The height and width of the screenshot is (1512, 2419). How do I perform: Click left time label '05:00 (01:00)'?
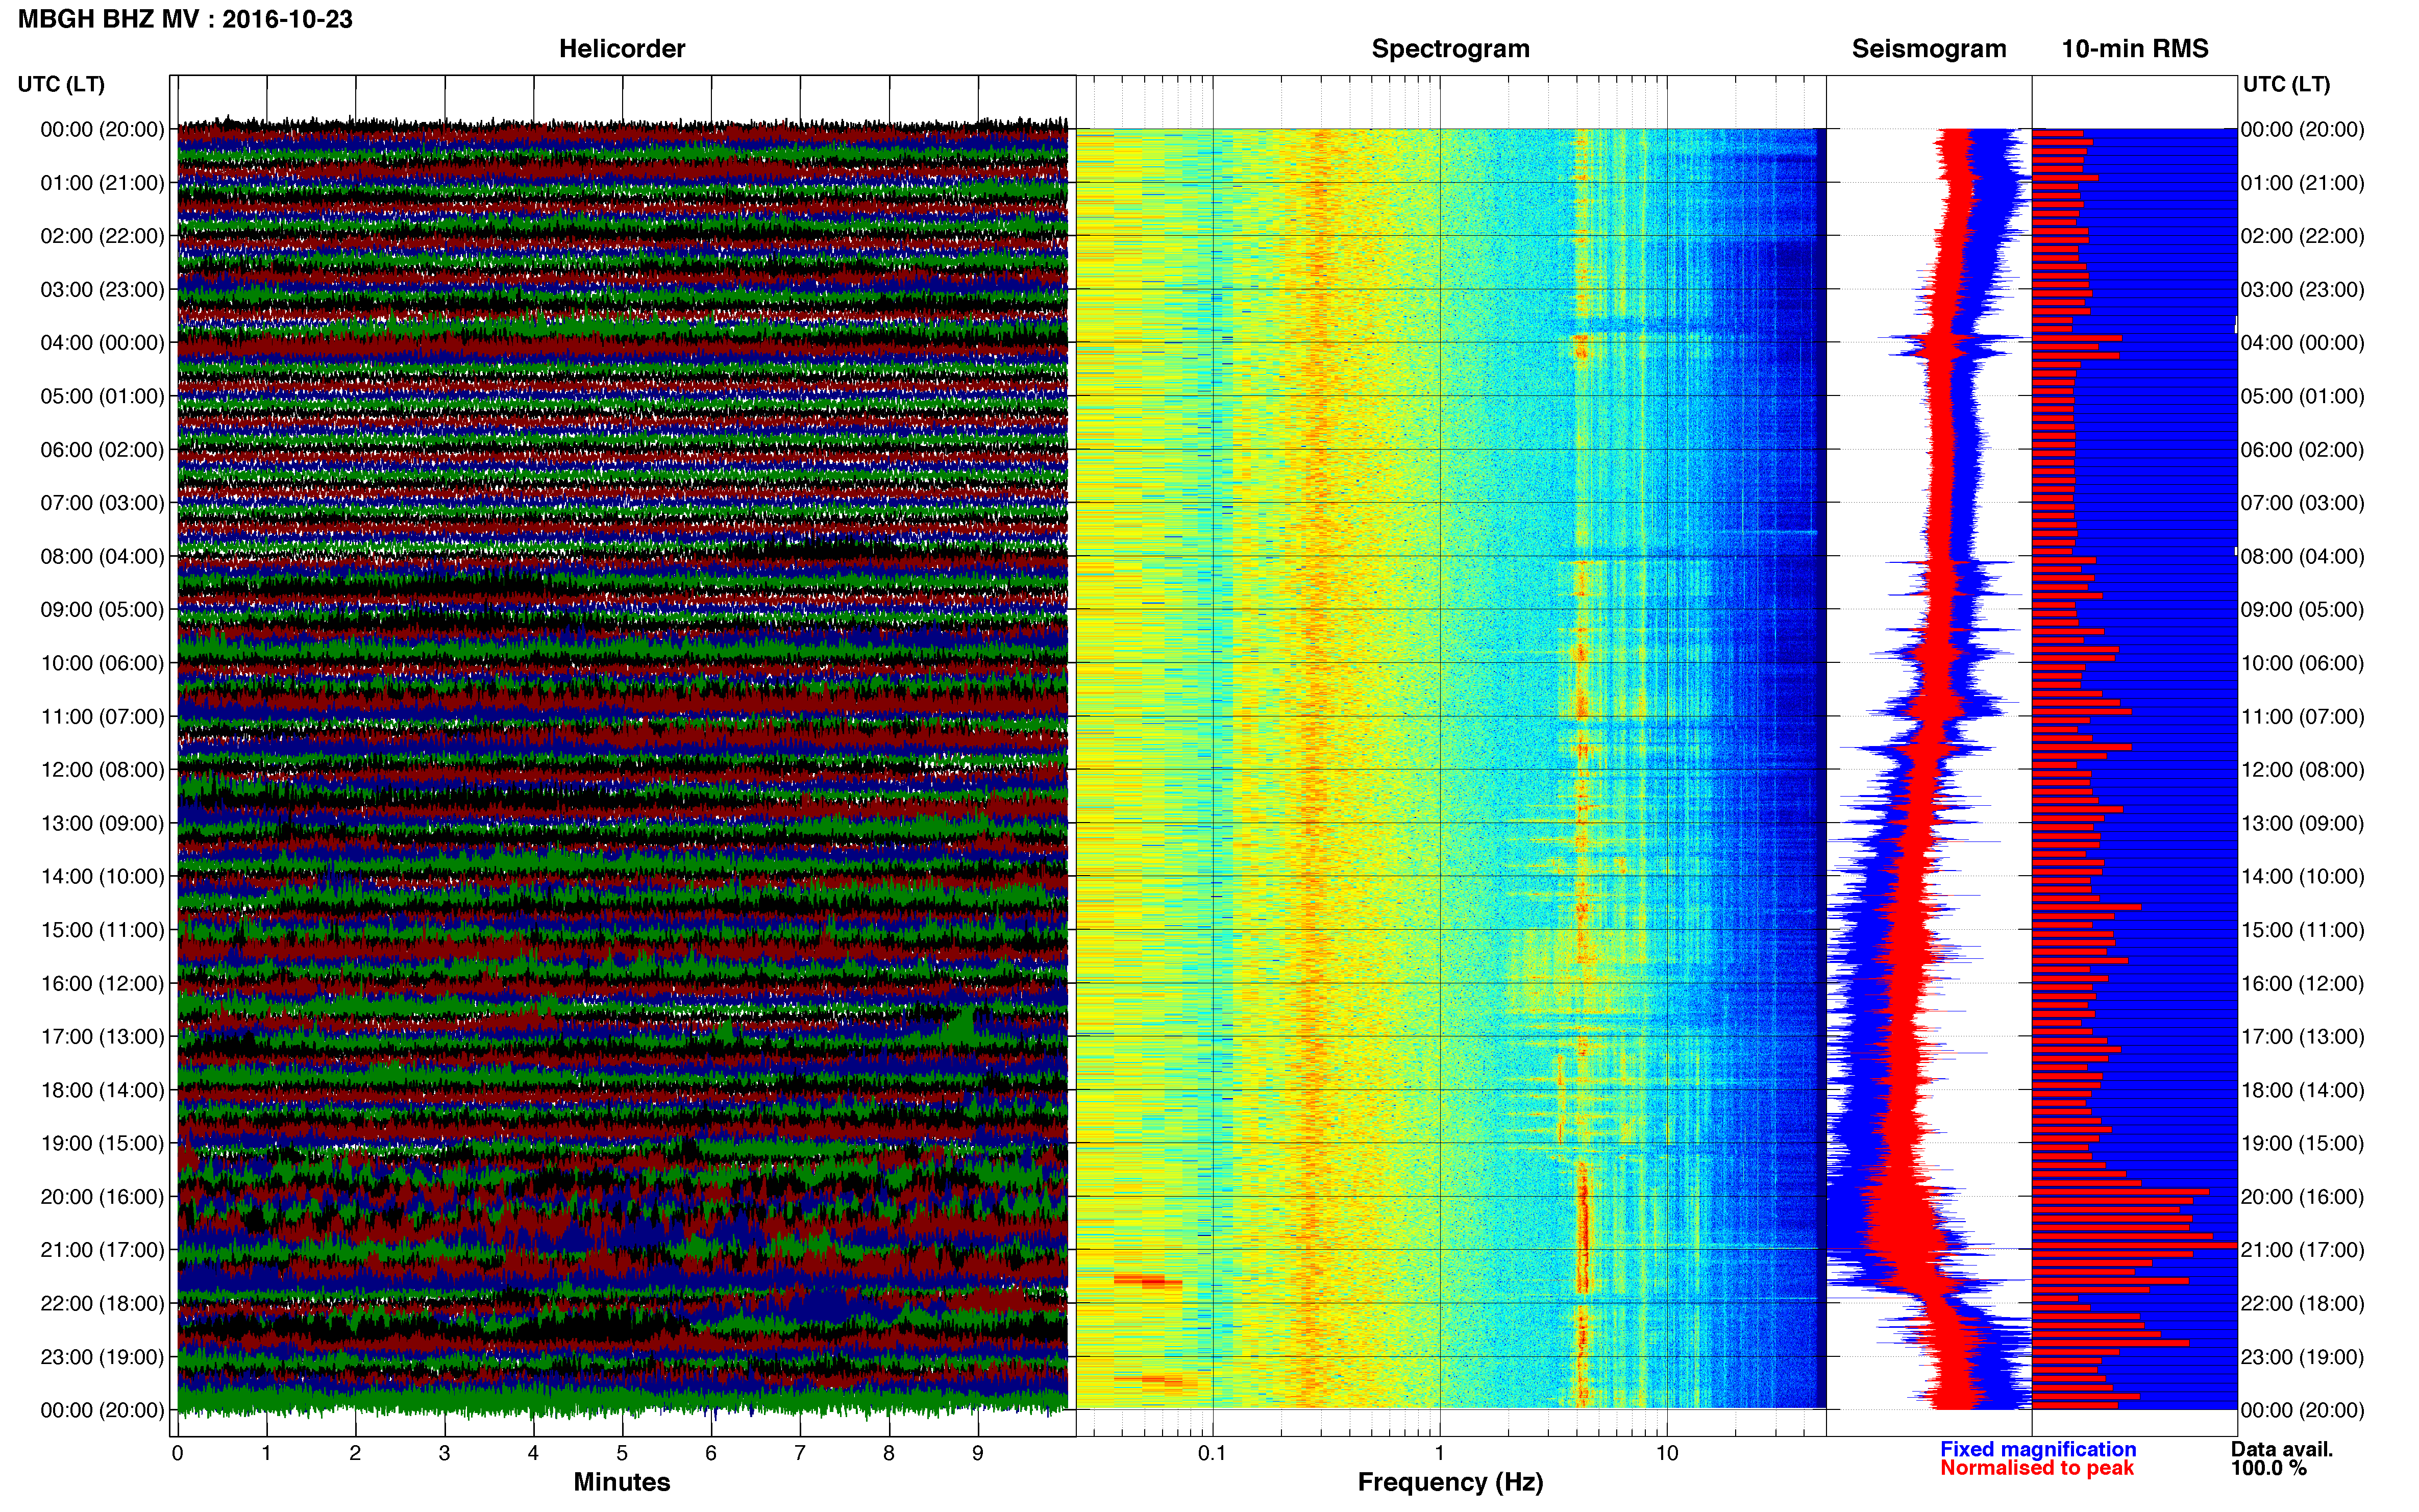[x=102, y=396]
